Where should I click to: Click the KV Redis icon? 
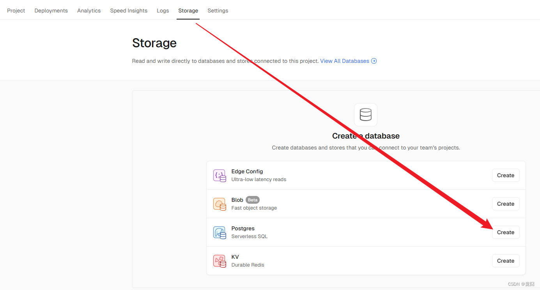220,261
